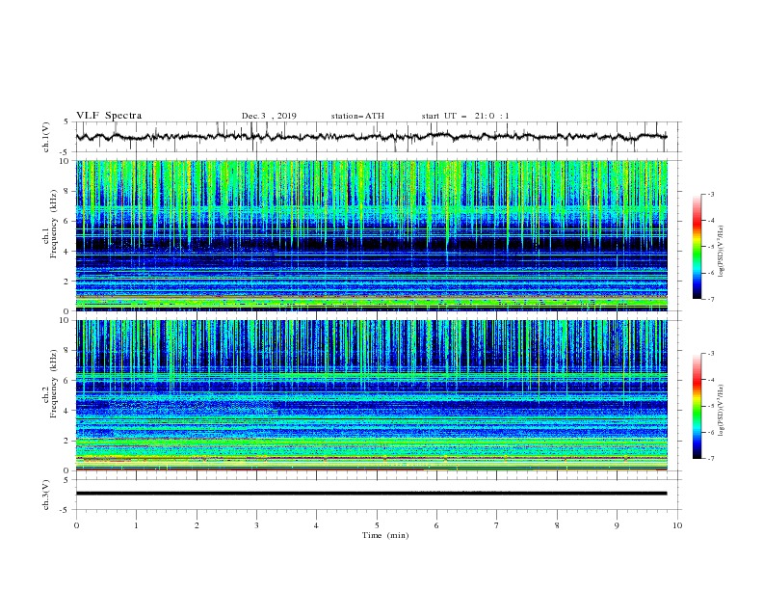
Task: Click the ch.1 'Frequency (kHz)' axis label
Action: pos(53,224)
